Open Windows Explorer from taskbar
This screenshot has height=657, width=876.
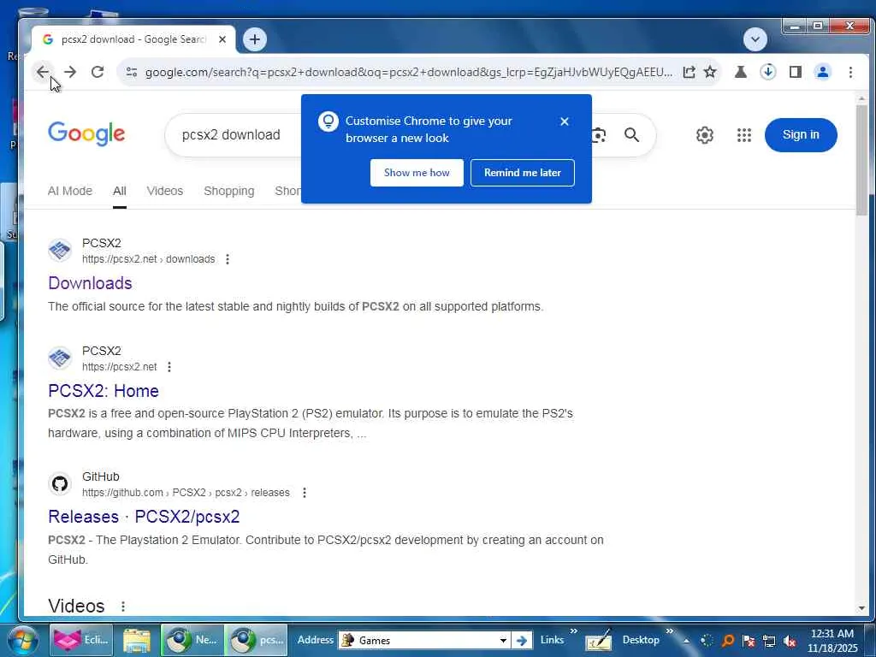136,640
